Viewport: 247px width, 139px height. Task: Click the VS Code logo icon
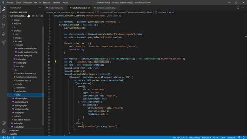3,3
